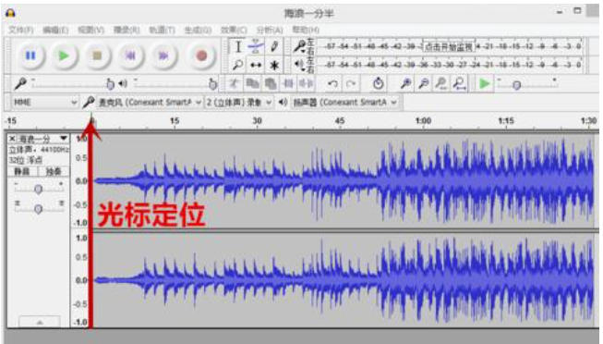Fit entire project in window
This screenshot has width=603, height=344.
[x=459, y=83]
